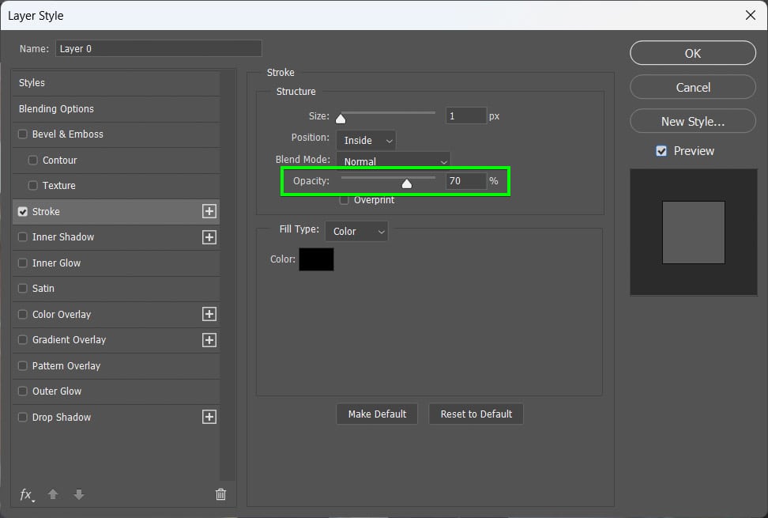
Task: Open the Position dropdown set to Inside
Action: pos(366,141)
